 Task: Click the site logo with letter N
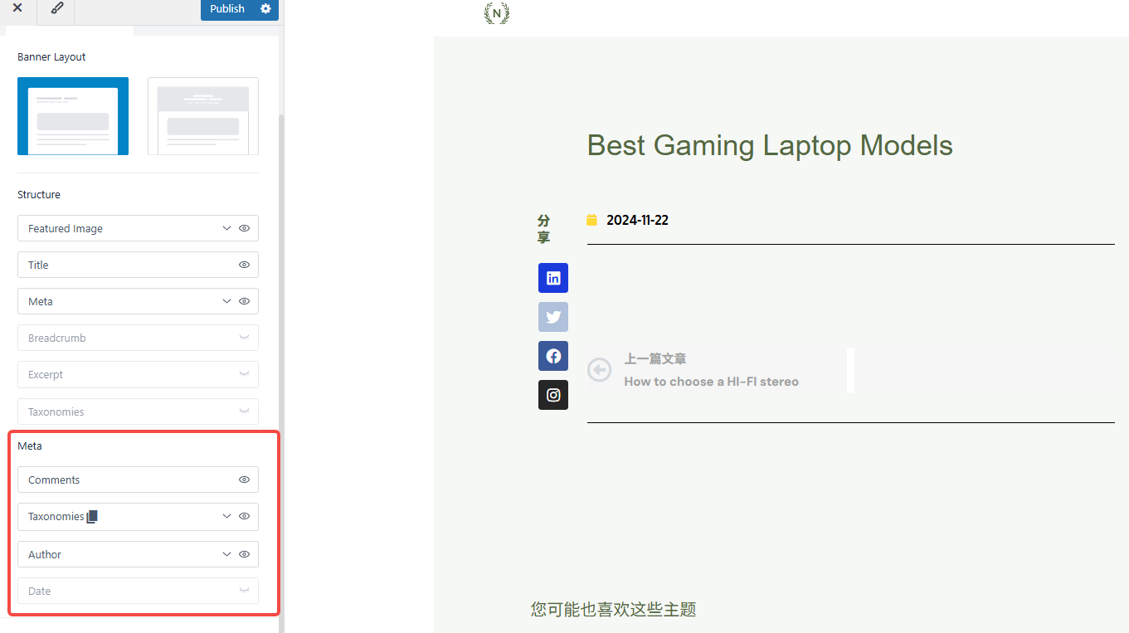click(x=497, y=13)
